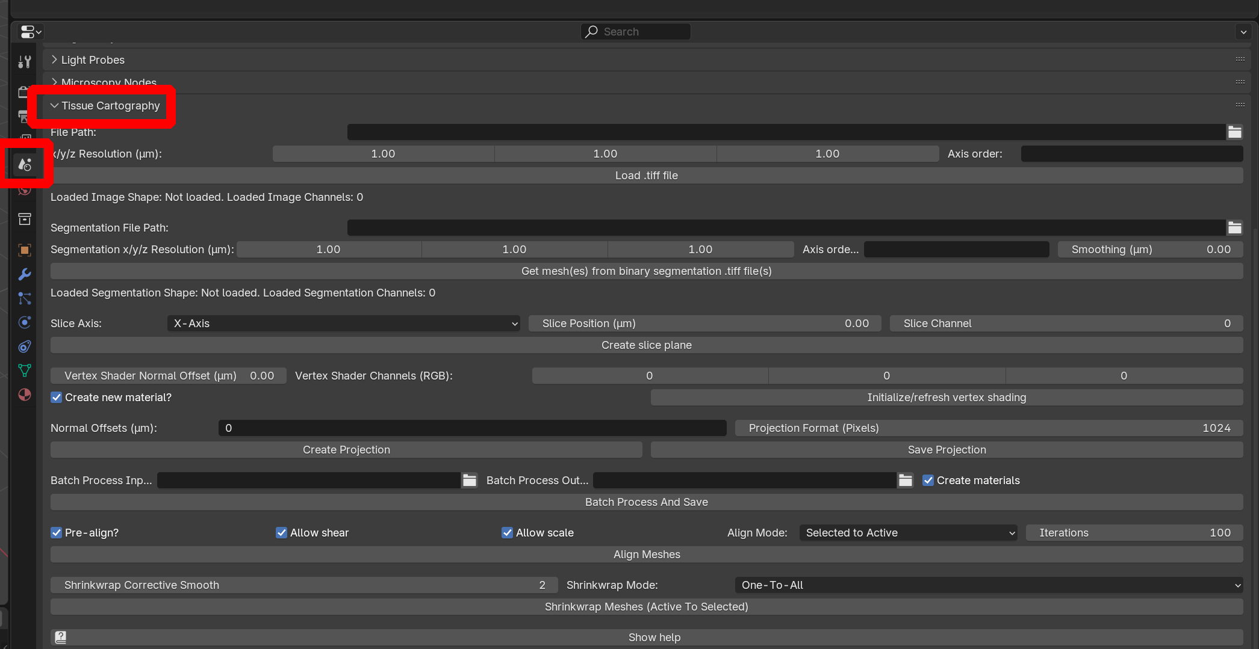1259x649 pixels.
Task: Click Initialize/refresh vertex shading
Action: coord(947,398)
